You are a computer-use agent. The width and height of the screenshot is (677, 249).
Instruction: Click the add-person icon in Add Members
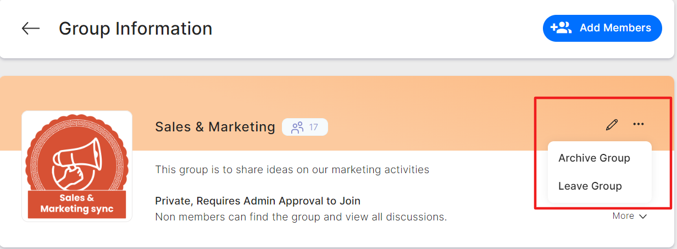(x=561, y=27)
